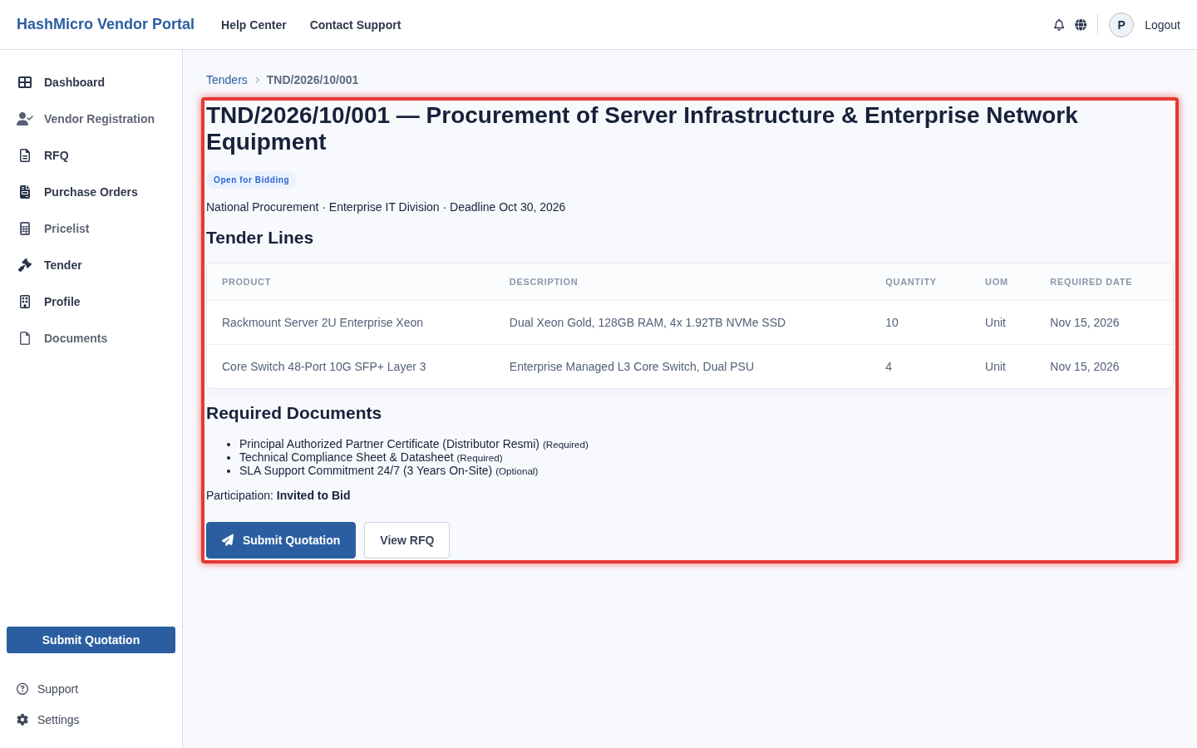Click the Documents file icon

(25, 338)
